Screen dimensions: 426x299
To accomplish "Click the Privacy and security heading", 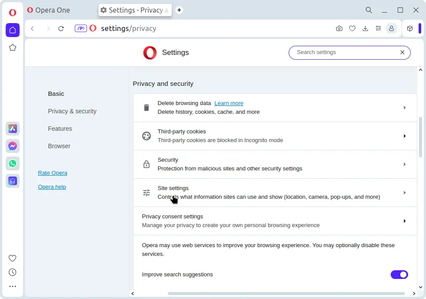I will [x=163, y=84].
